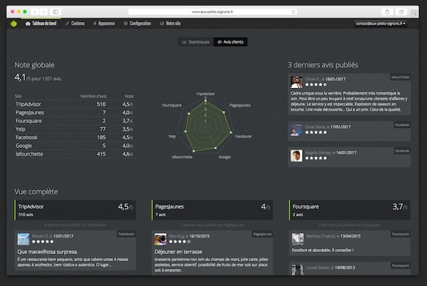
Task: Click the 17/01/2017 review avatar
Action: (296, 129)
